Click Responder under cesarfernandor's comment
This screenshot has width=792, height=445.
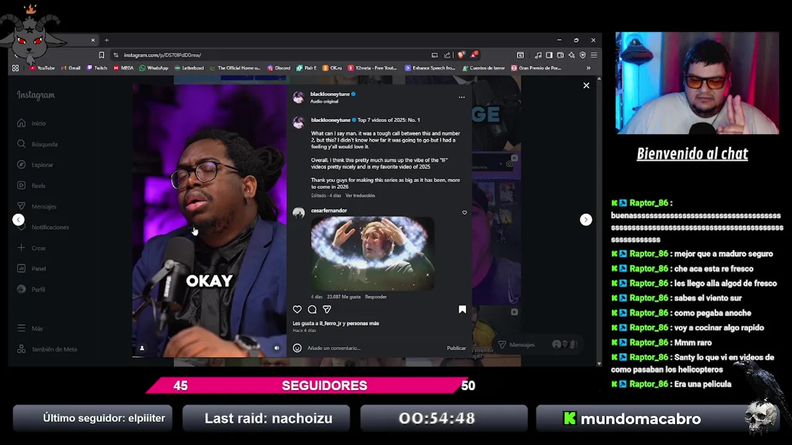[x=376, y=297]
